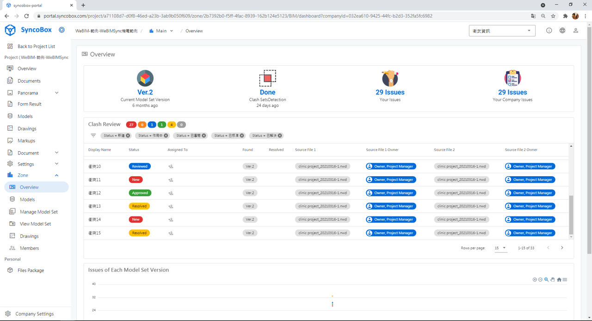
Task: Expand the Document sidebar section
Action: tap(57, 153)
